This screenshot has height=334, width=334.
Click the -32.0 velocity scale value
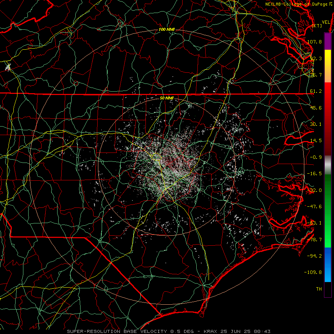click(314, 190)
